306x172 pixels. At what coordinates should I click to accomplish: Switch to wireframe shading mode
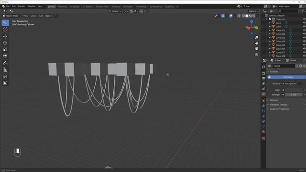pyautogui.click(x=243, y=16)
